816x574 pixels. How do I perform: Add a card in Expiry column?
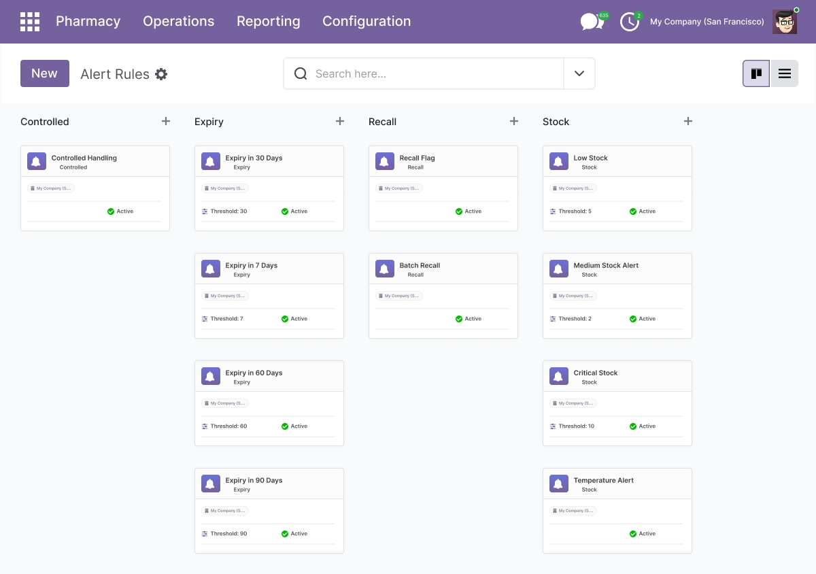click(340, 121)
